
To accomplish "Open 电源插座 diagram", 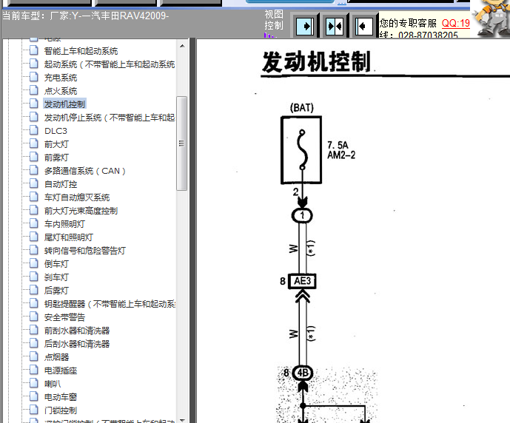I will click(x=61, y=370).
